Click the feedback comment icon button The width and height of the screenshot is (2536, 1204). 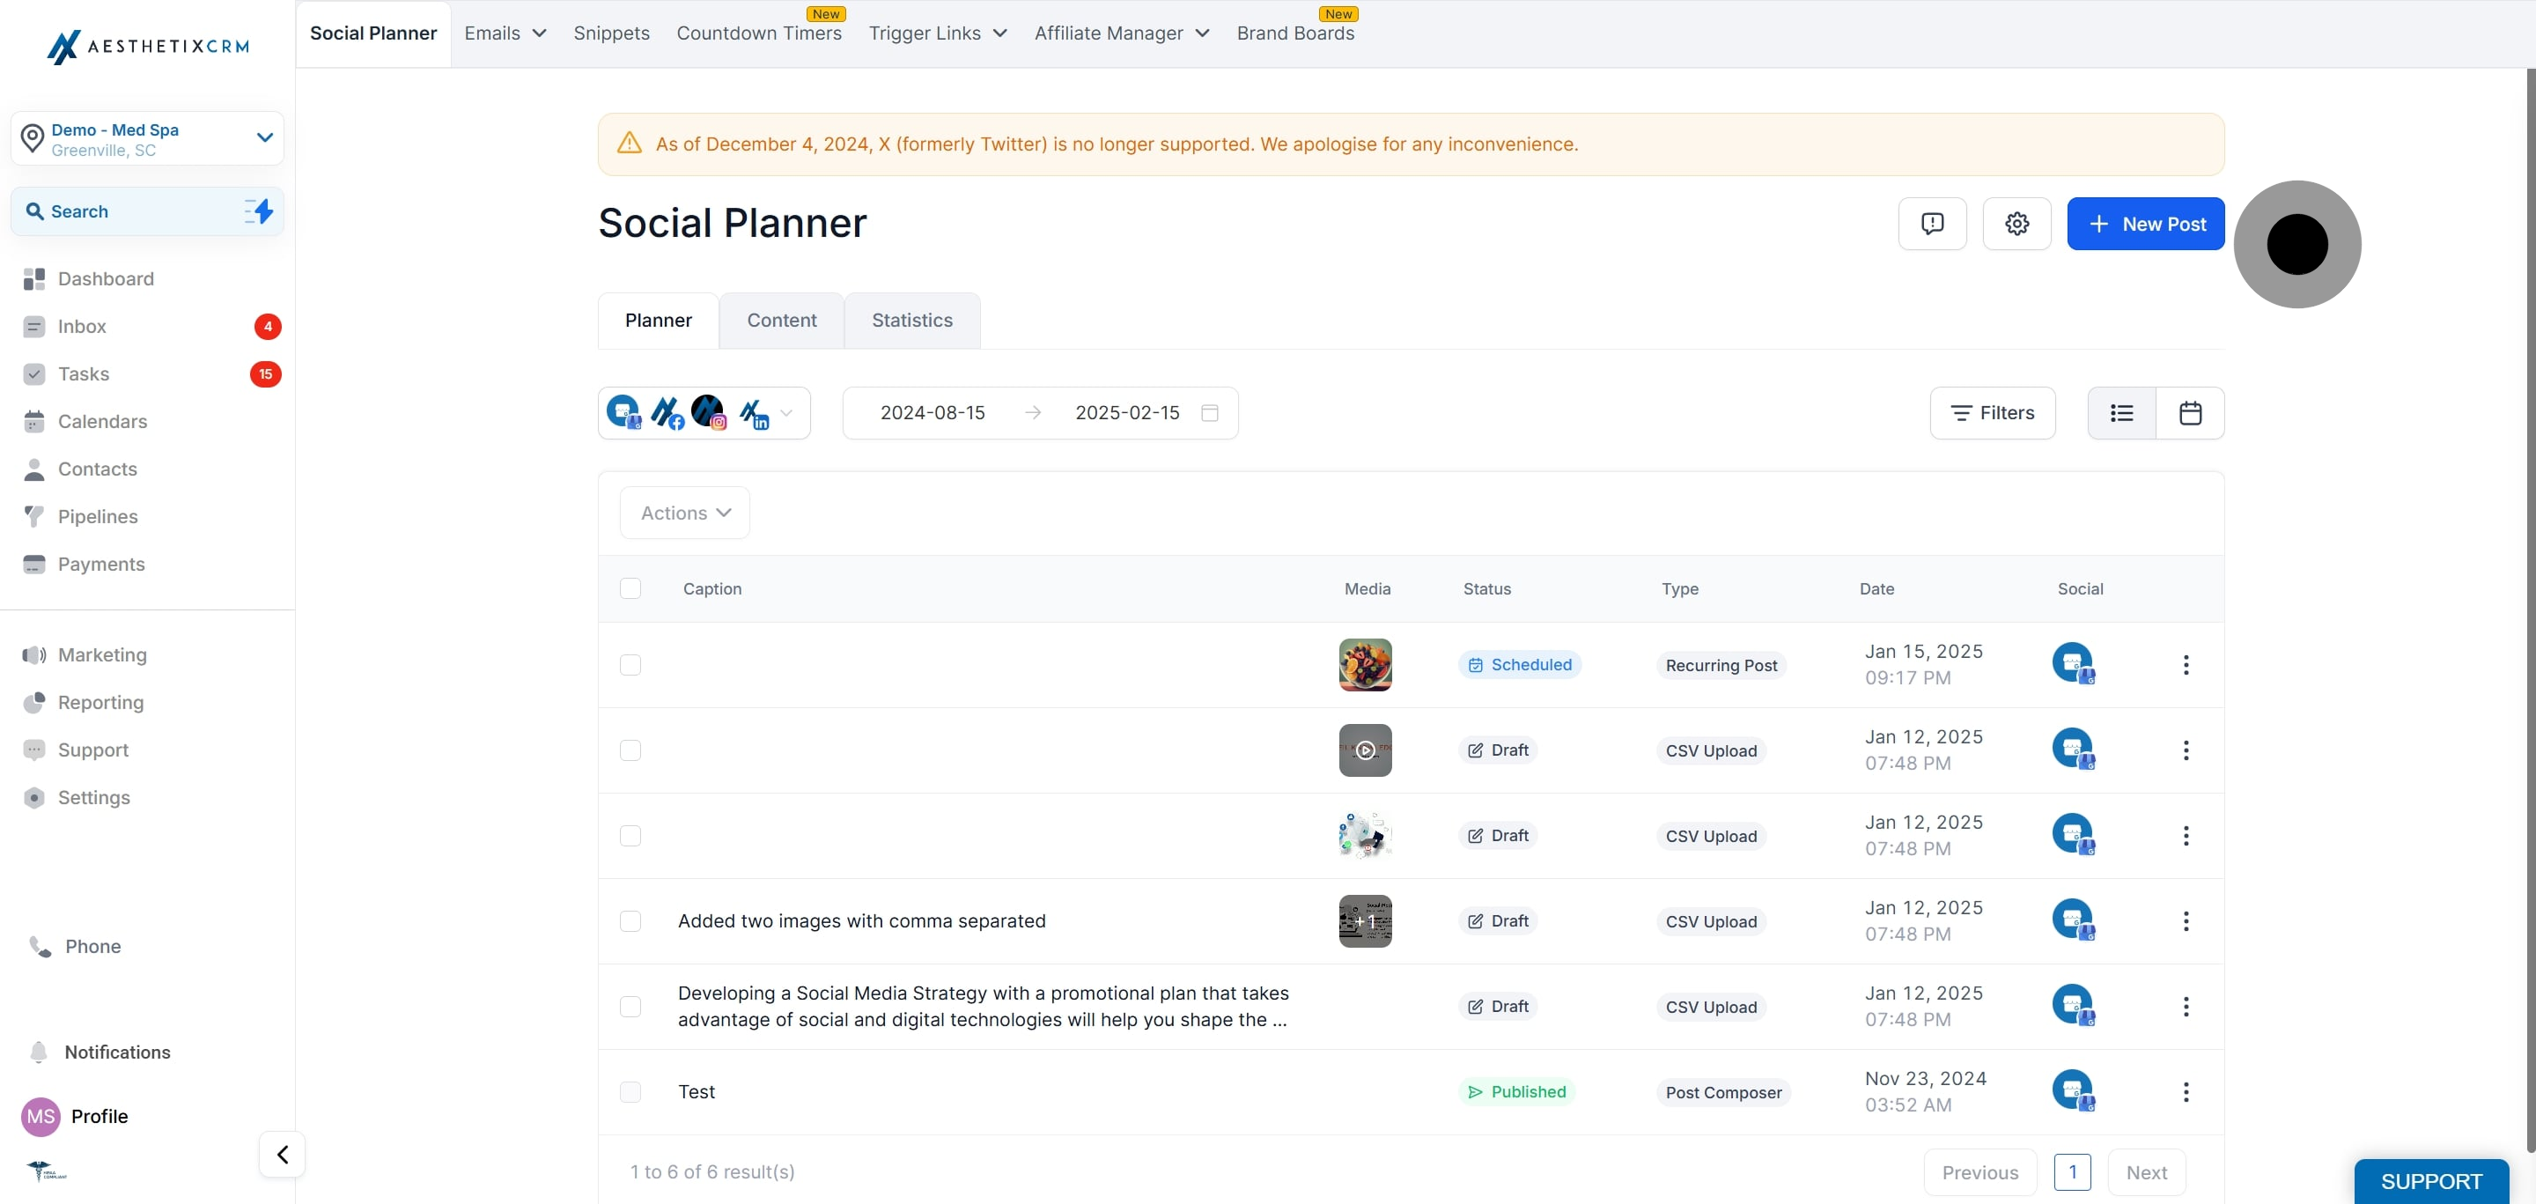[x=1932, y=224]
